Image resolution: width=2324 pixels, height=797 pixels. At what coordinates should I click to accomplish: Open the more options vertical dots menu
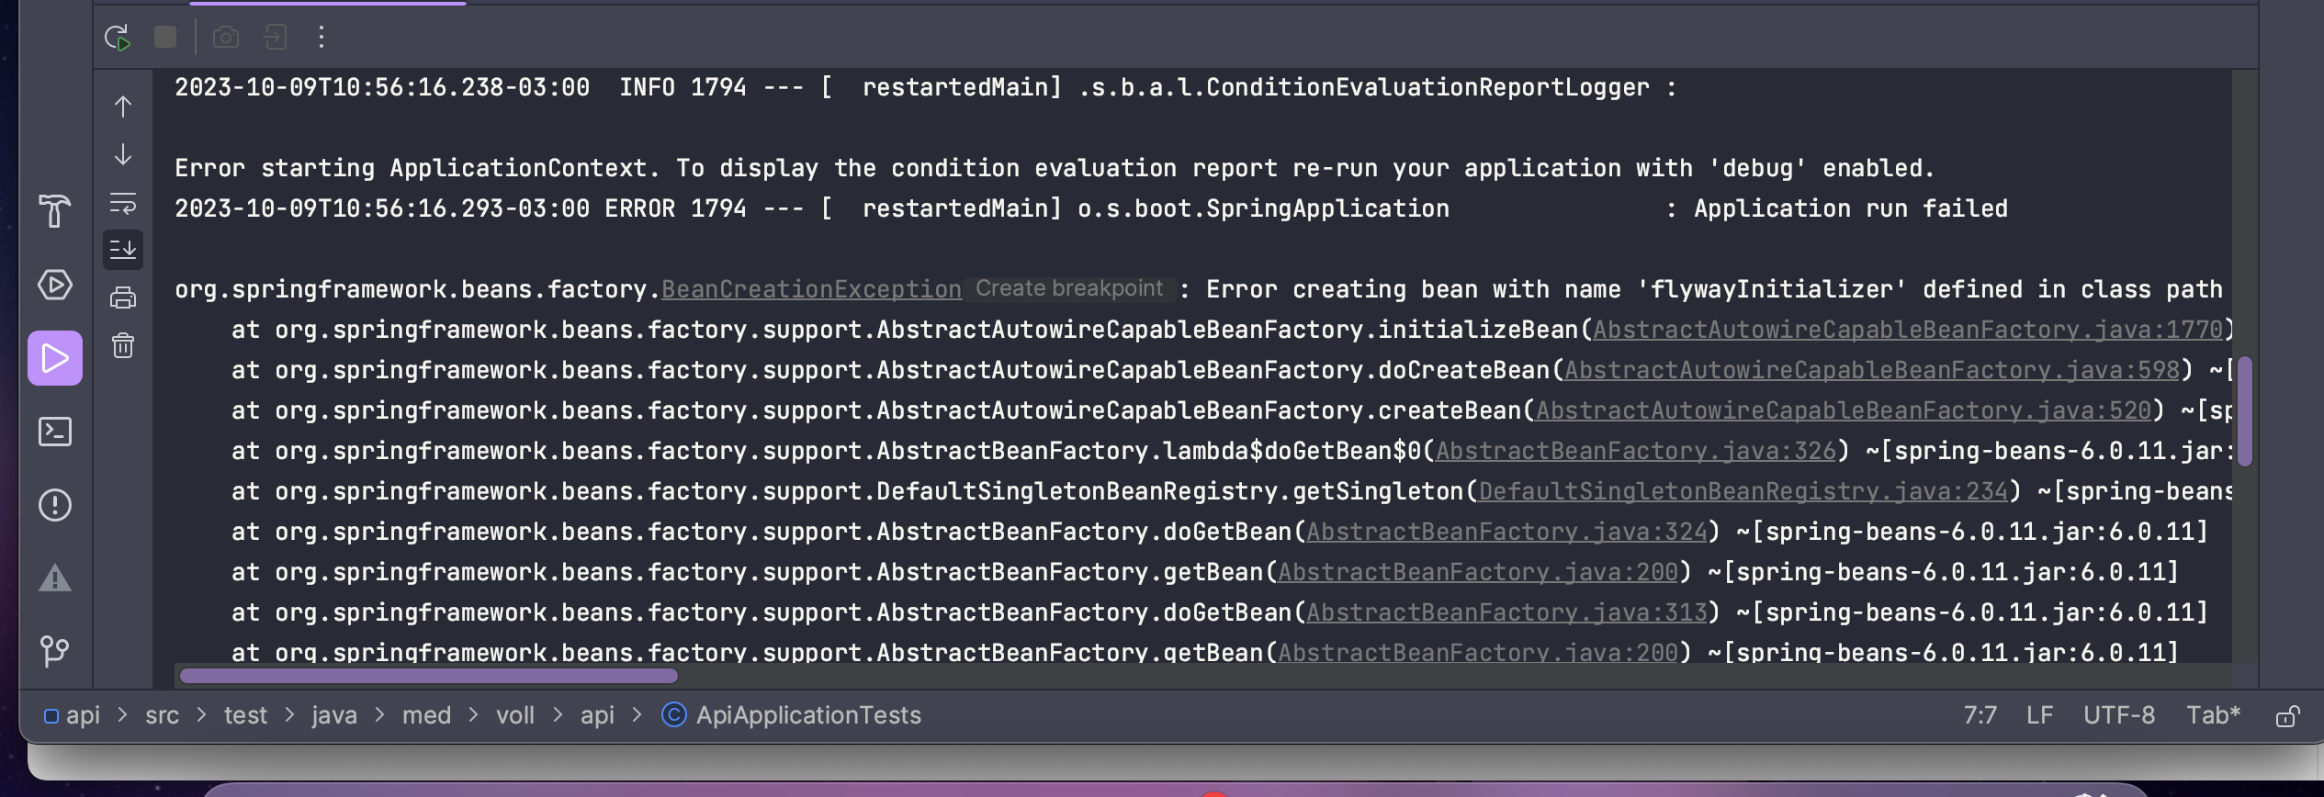point(321,37)
